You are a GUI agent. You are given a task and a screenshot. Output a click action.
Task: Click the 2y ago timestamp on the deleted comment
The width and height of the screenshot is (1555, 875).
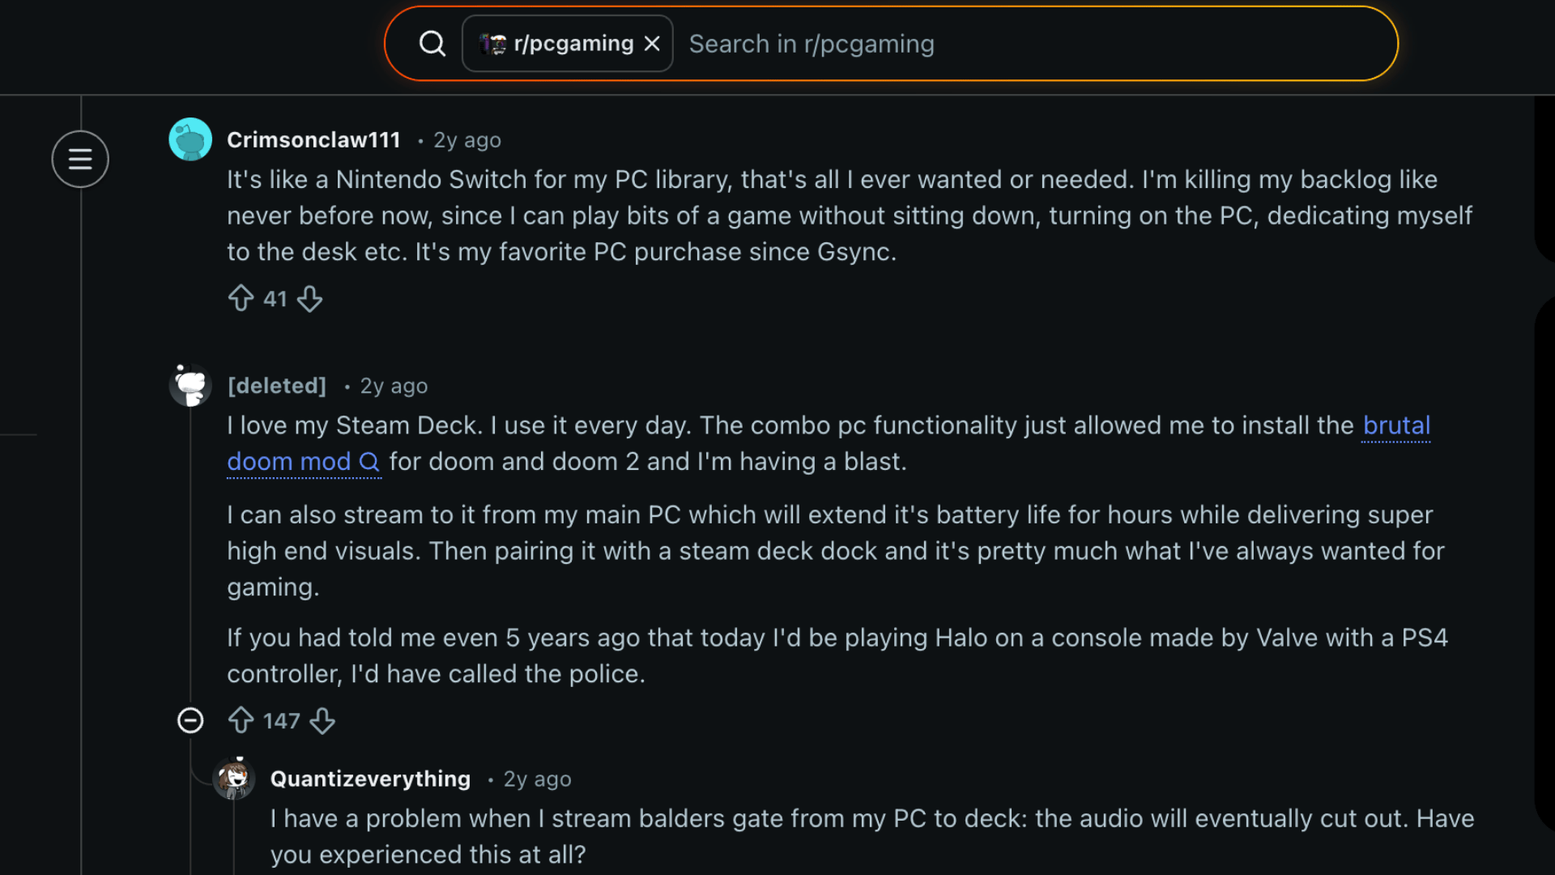[x=394, y=386]
